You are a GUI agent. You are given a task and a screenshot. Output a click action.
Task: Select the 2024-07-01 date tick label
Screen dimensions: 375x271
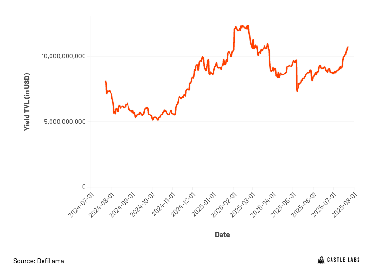[x=81, y=205]
